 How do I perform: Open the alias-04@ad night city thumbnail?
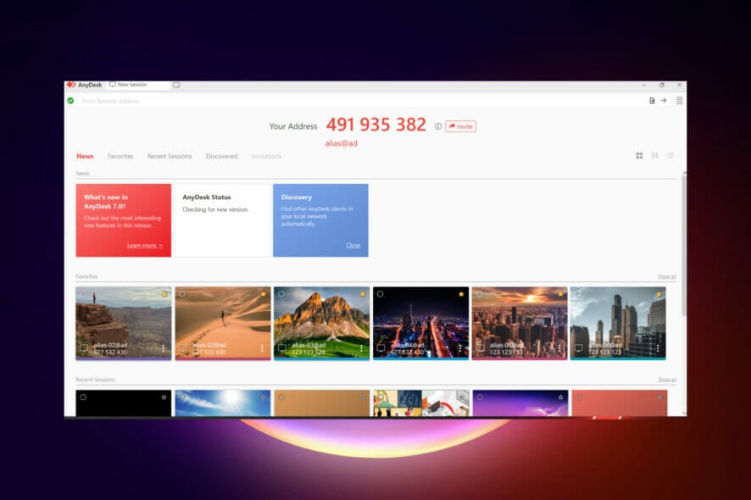coord(420,323)
